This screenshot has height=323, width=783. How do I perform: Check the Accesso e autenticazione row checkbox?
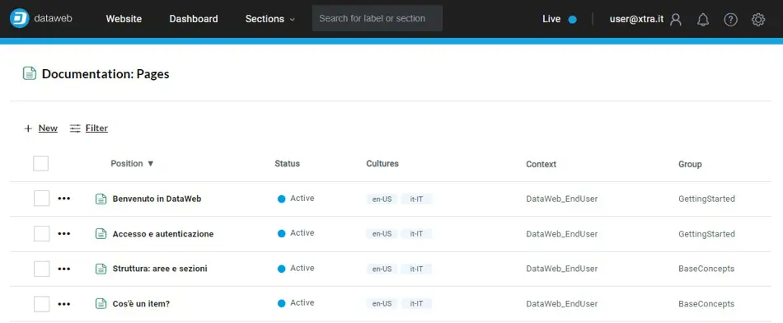coord(41,233)
